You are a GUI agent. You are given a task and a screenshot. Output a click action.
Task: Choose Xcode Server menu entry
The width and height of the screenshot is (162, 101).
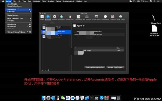(19, 15)
